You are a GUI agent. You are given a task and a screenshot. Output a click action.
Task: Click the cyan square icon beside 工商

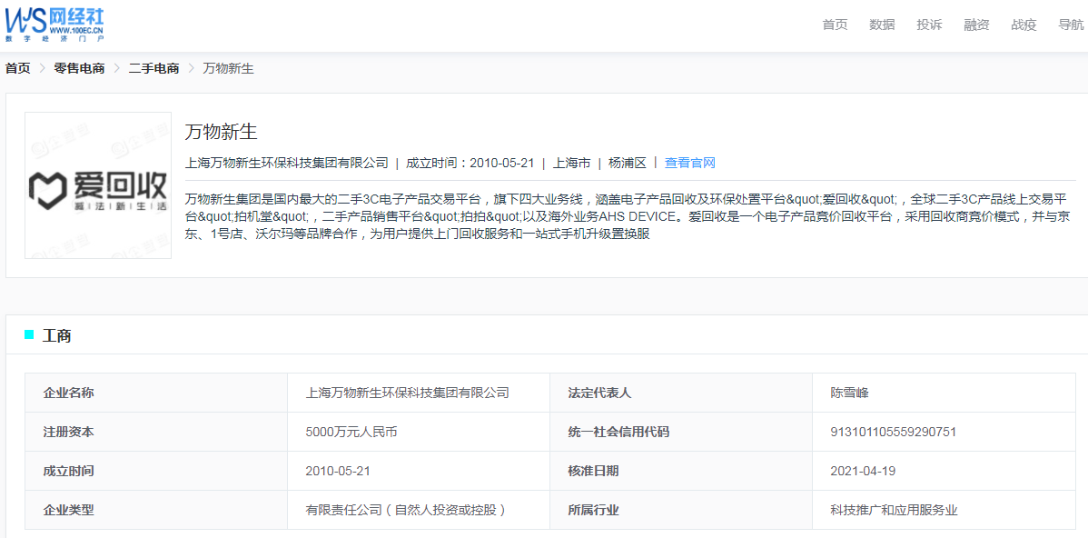(x=29, y=334)
